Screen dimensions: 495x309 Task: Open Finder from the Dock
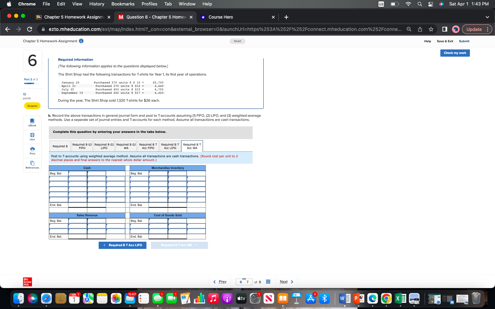[19, 298]
